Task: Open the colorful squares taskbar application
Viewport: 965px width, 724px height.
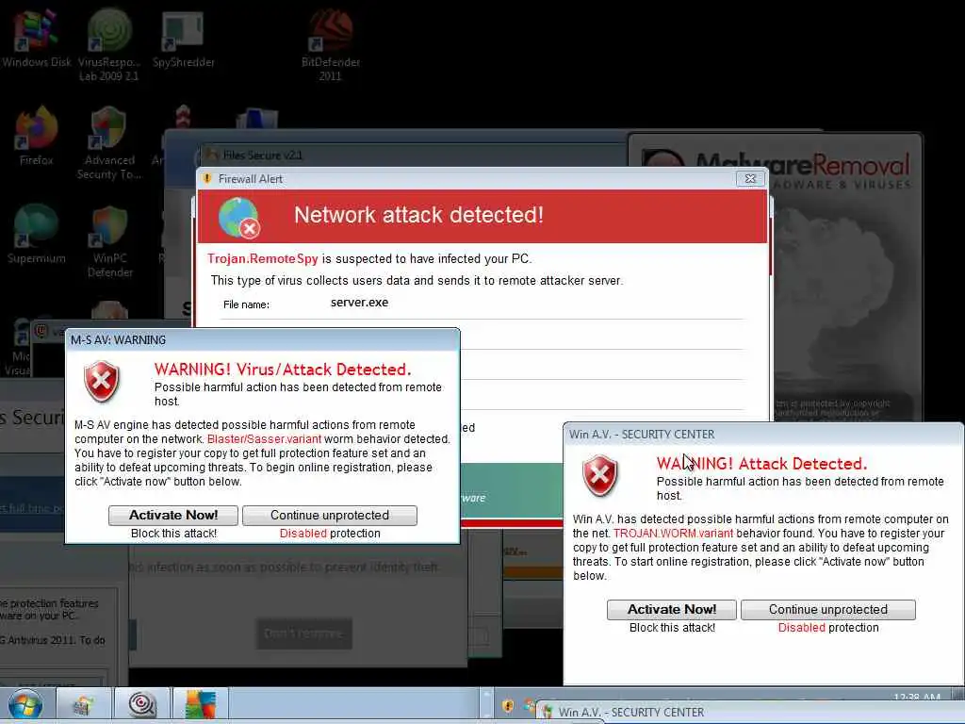Action: click(x=201, y=705)
